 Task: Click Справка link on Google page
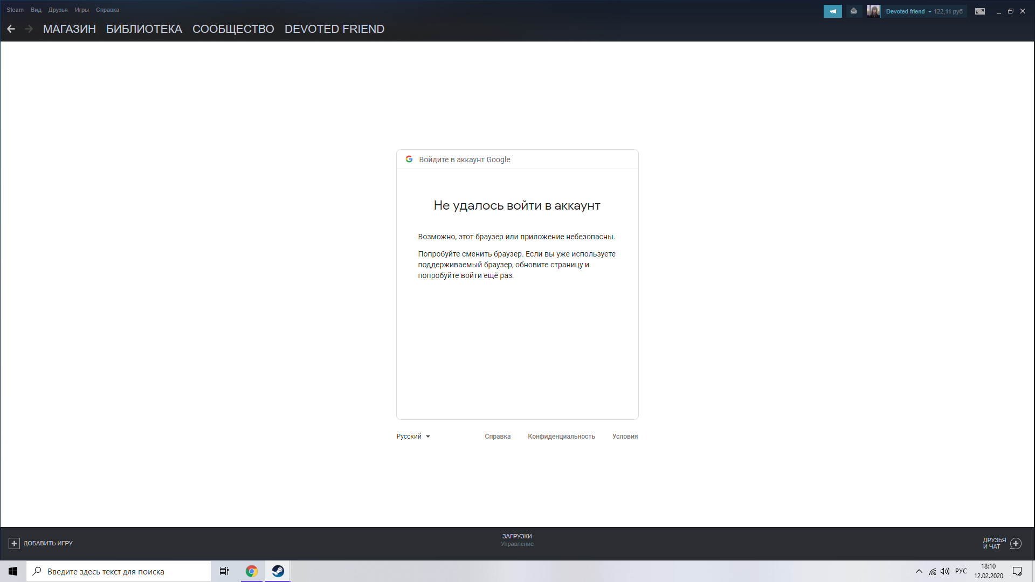(498, 436)
